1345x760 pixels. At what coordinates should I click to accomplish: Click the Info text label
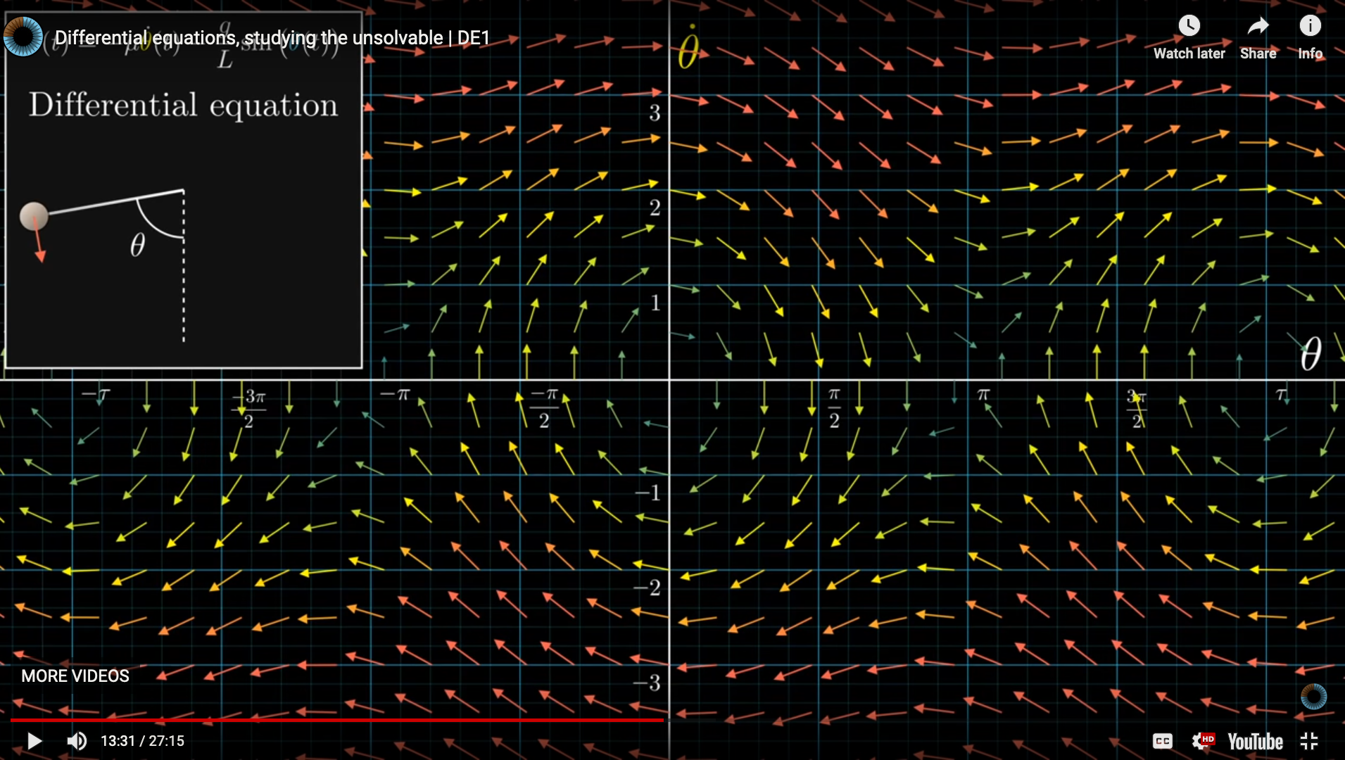[1310, 53]
